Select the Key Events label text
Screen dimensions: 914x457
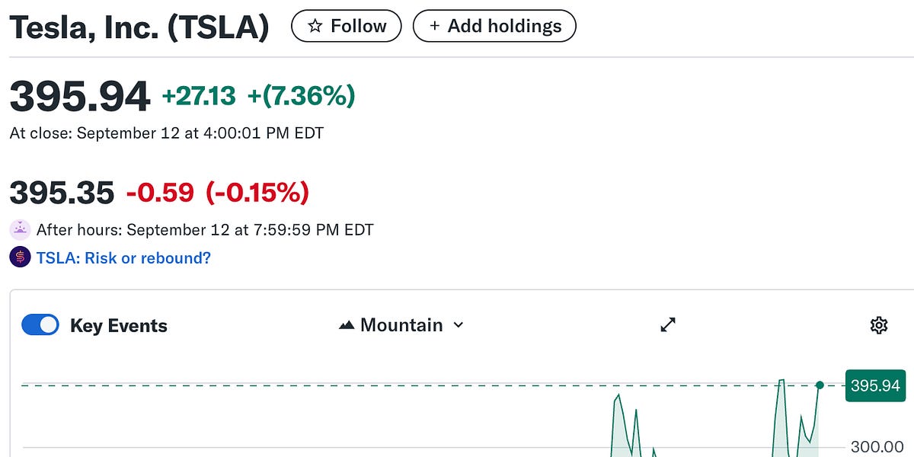tap(119, 326)
